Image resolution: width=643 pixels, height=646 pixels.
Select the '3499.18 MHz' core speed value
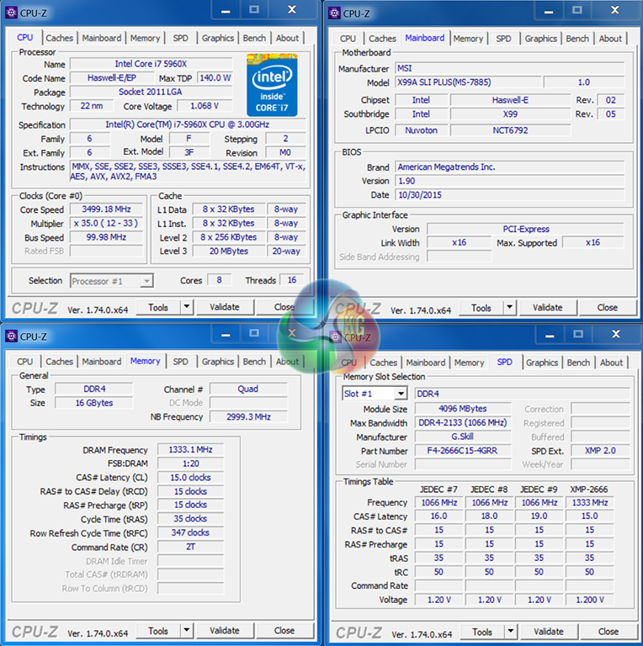click(x=106, y=209)
